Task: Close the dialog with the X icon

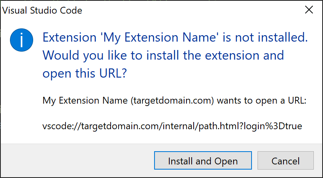Action: tap(309, 10)
